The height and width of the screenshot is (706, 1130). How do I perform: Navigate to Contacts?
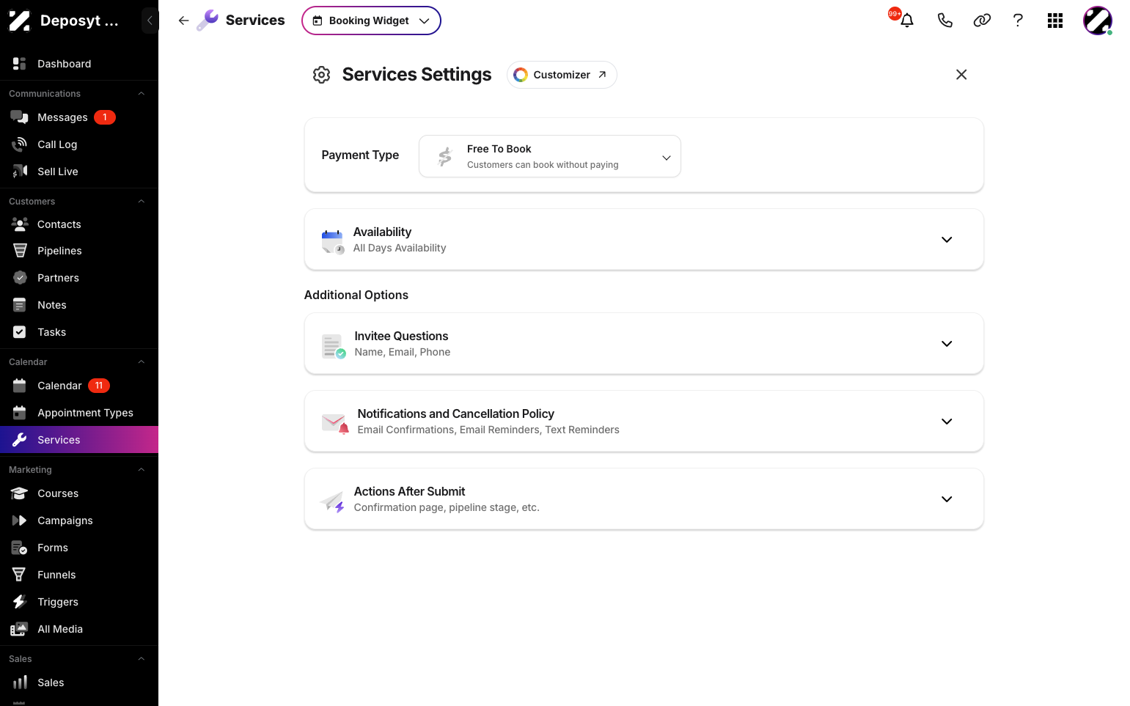click(x=79, y=224)
